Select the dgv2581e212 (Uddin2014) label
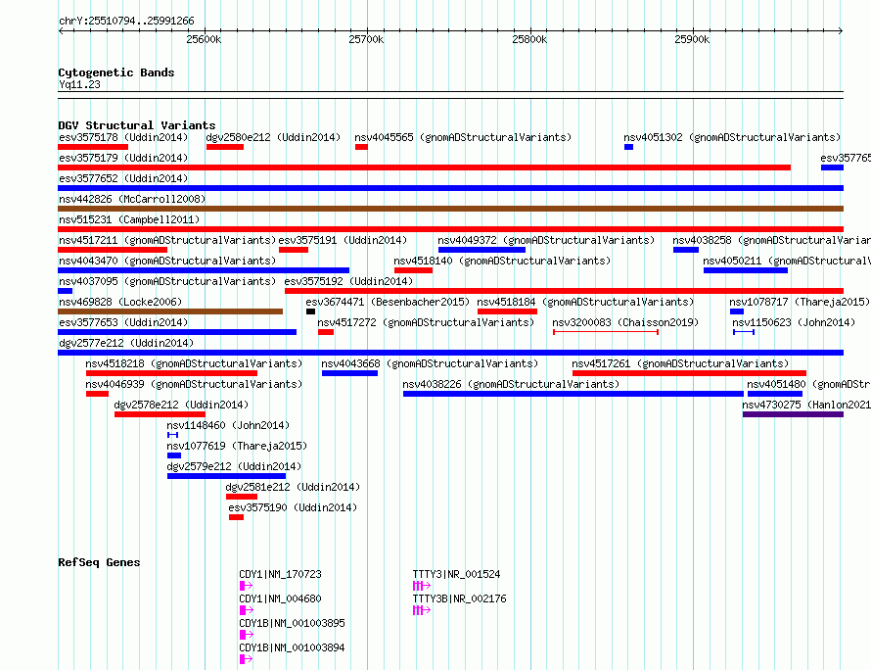This screenshot has width=871, height=670. click(293, 487)
